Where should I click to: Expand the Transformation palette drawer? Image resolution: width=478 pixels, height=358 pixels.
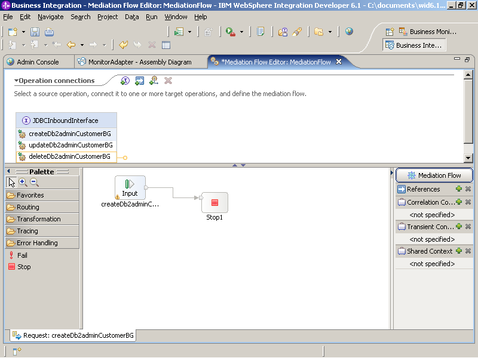point(42,219)
